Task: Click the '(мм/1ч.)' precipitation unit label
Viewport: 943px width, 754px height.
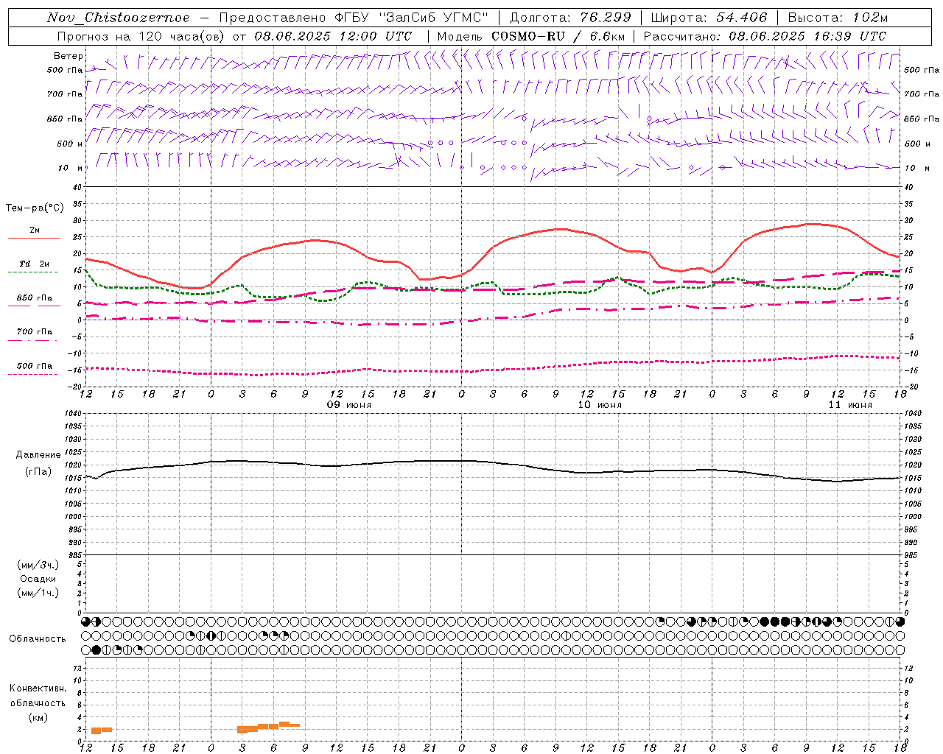Action: [x=38, y=593]
